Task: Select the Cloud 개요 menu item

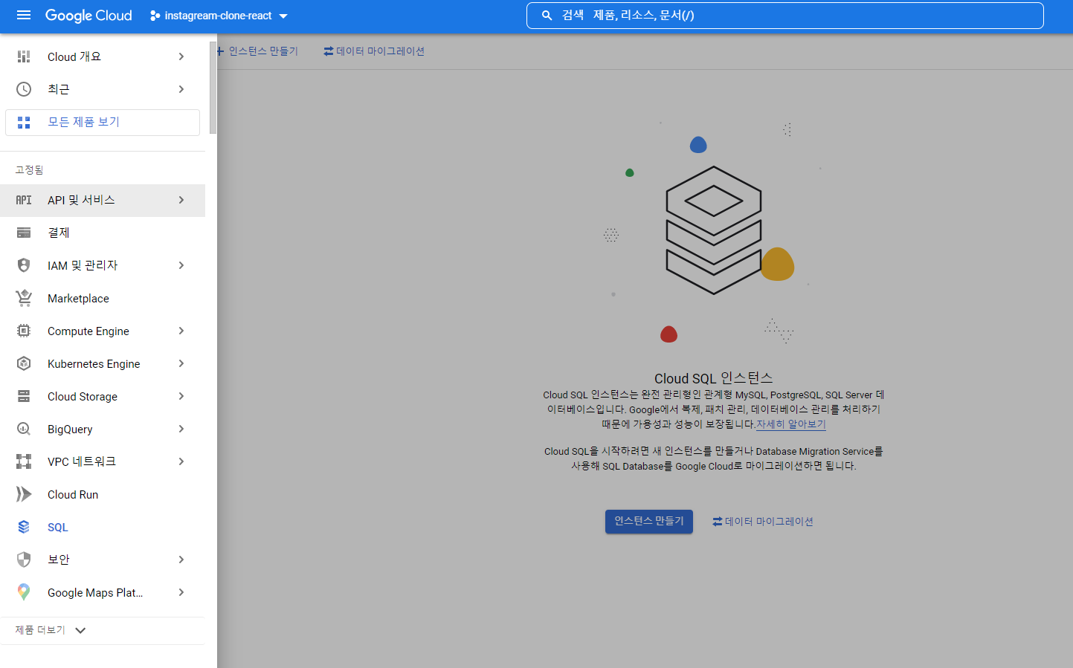Action: pyautogui.click(x=103, y=56)
